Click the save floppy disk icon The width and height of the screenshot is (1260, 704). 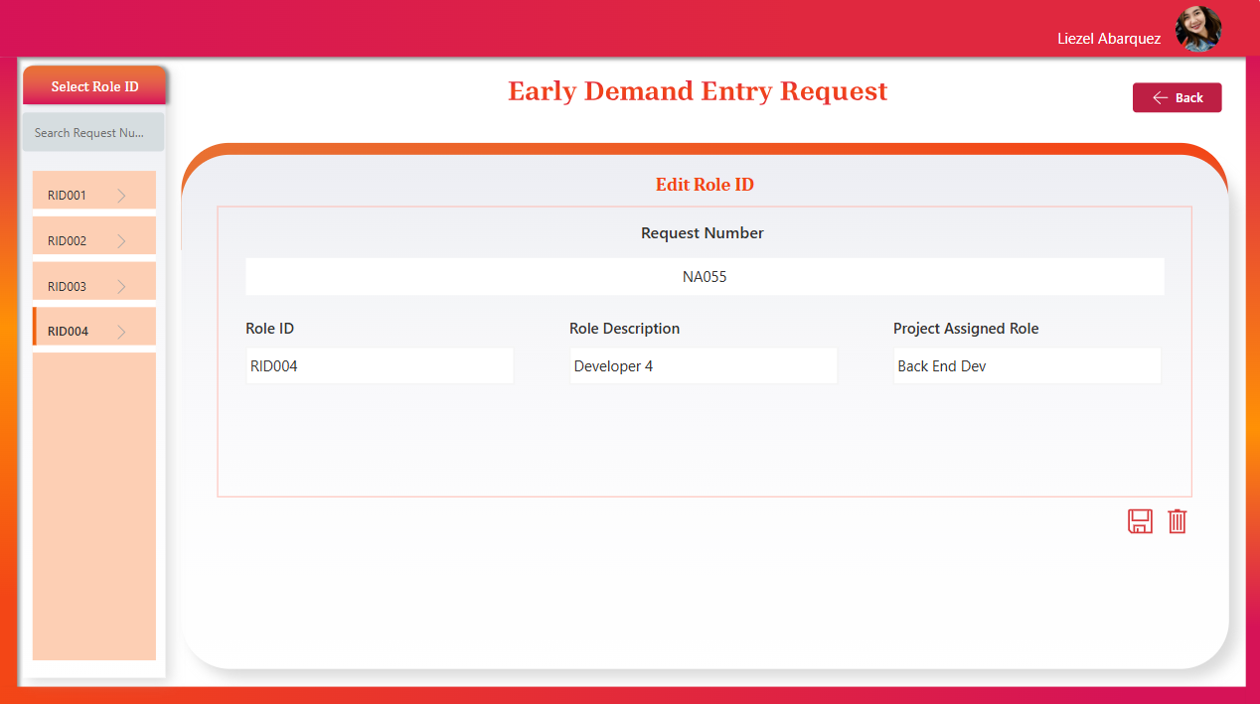pos(1140,521)
